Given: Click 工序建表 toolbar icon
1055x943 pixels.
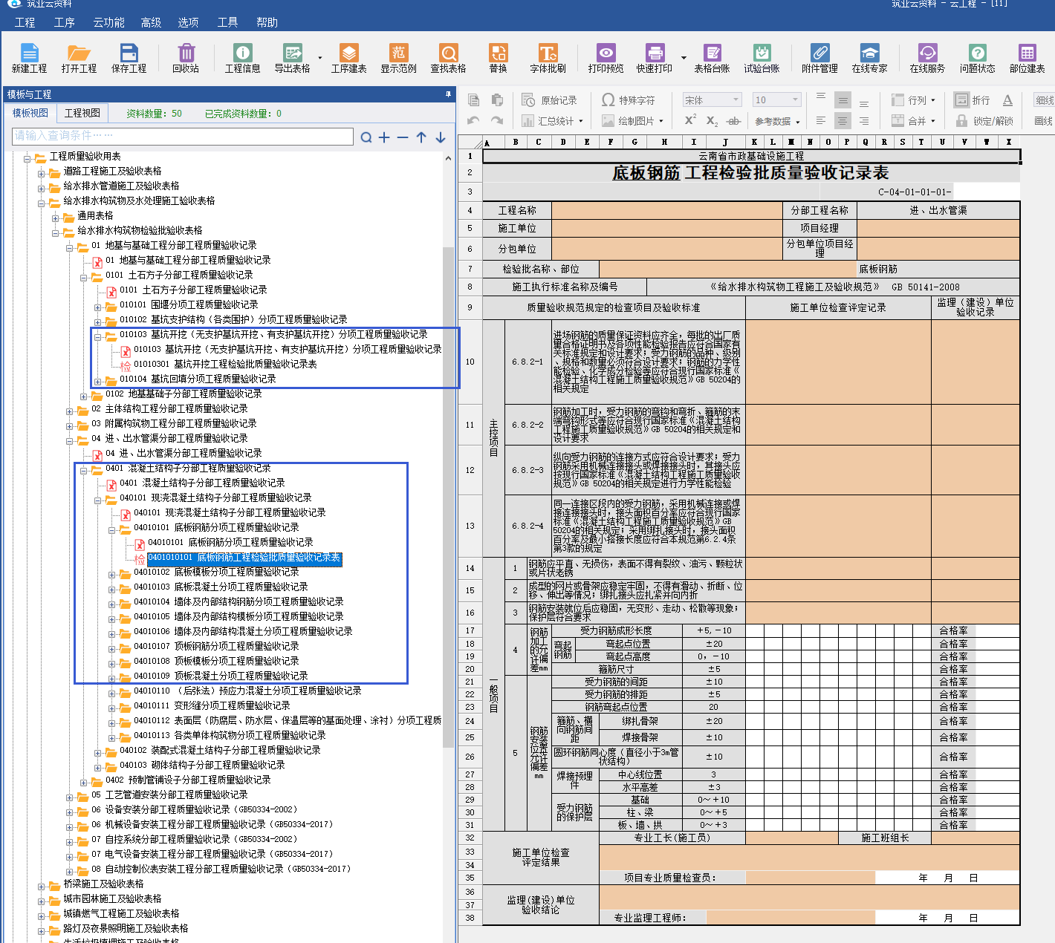Looking at the screenshot, I should [x=349, y=58].
